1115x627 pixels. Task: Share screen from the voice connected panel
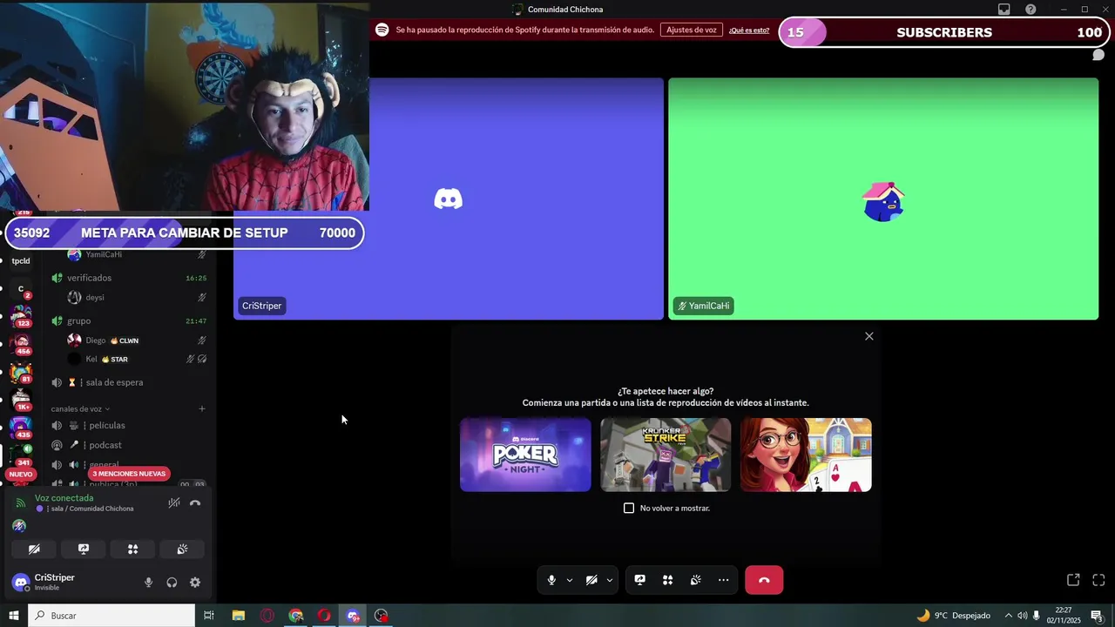84,549
